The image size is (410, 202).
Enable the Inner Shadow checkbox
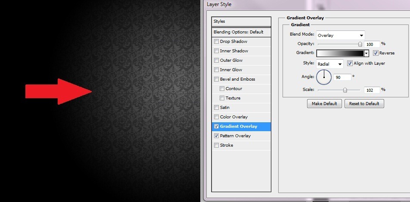point(216,51)
